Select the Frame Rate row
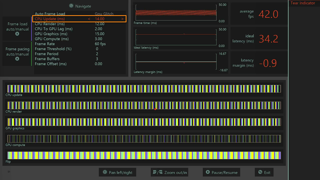This screenshot has width=320, height=180. pos(80,44)
